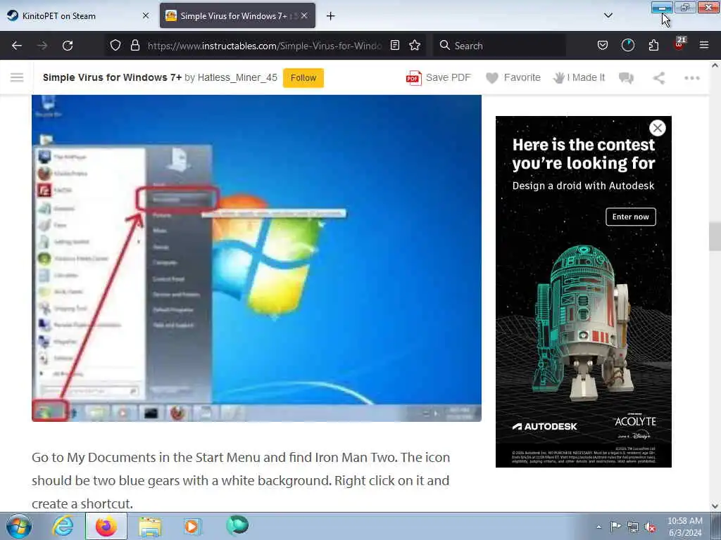Click Enter now in the Autodesk ad
The width and height of the screenshot is (721, 540).
pyautogui.click(x=631, y=217)
